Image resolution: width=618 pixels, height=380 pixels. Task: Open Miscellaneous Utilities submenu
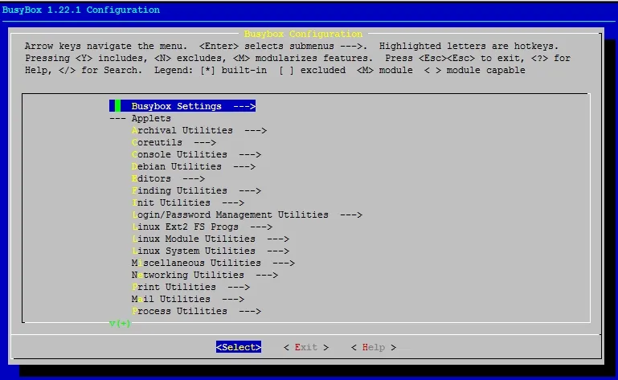coord(213,263)
